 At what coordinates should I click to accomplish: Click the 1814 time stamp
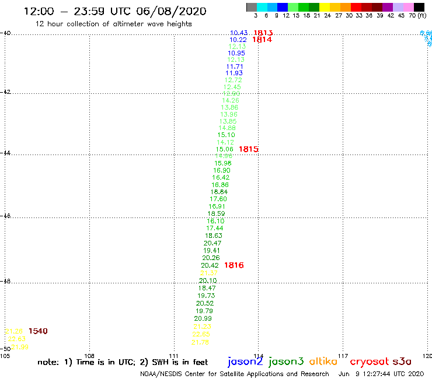[262, 40]
